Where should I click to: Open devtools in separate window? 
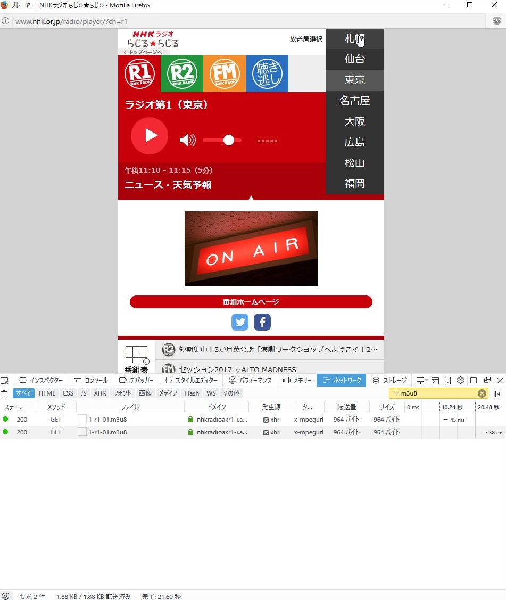point(487,380)
